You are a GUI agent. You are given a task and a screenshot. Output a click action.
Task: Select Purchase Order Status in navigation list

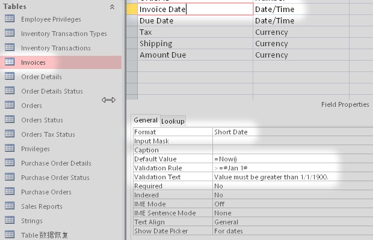click(x=55, y=178)
